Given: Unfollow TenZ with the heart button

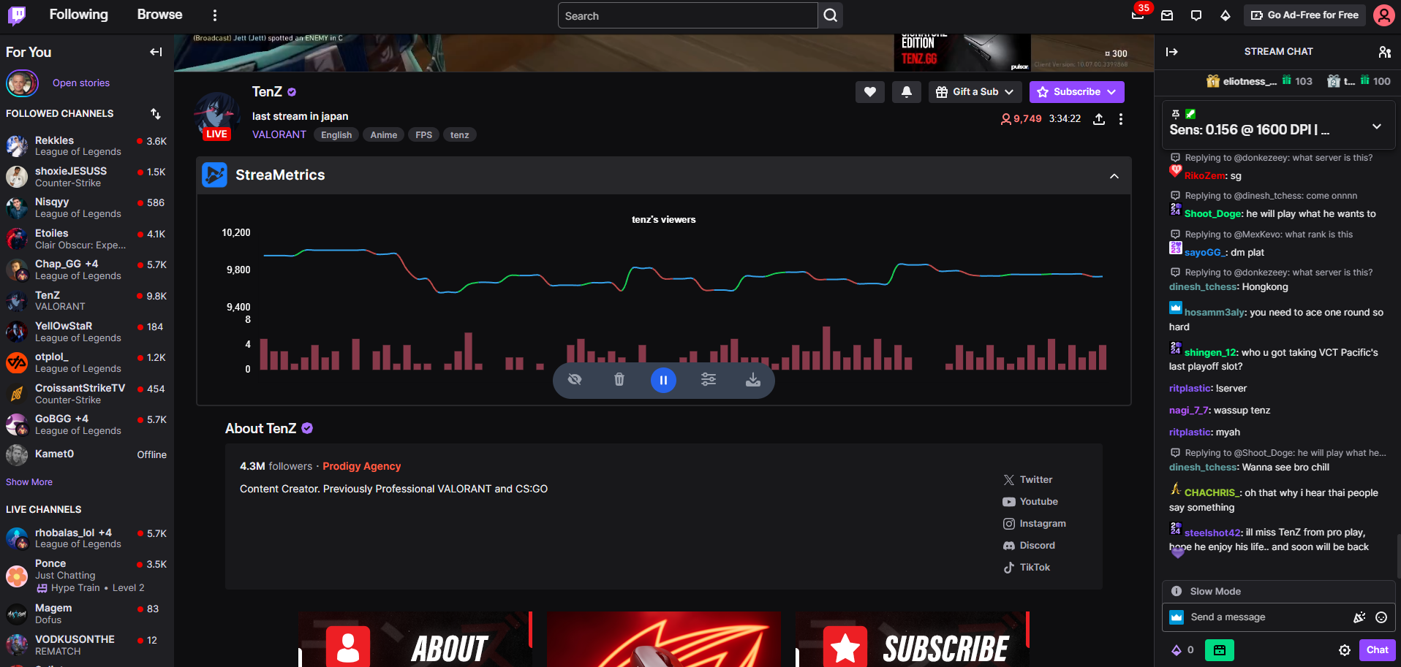Looking at the screenshot, I should pos(870,92).
